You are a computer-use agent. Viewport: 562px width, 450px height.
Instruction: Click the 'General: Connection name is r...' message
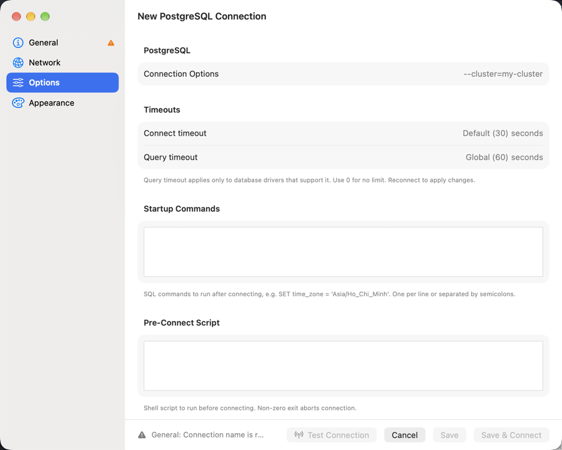[207, 435]
